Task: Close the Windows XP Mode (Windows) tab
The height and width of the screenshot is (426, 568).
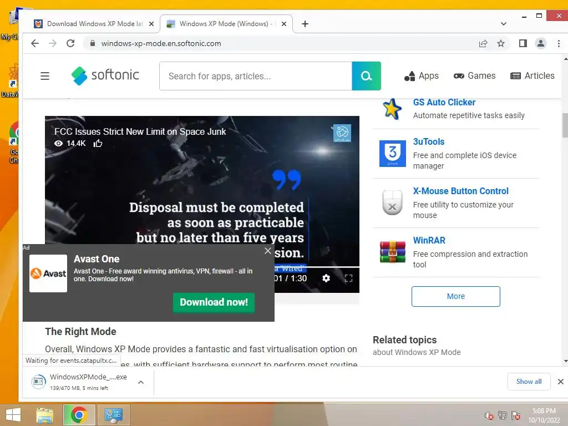Action: (284, 24)
